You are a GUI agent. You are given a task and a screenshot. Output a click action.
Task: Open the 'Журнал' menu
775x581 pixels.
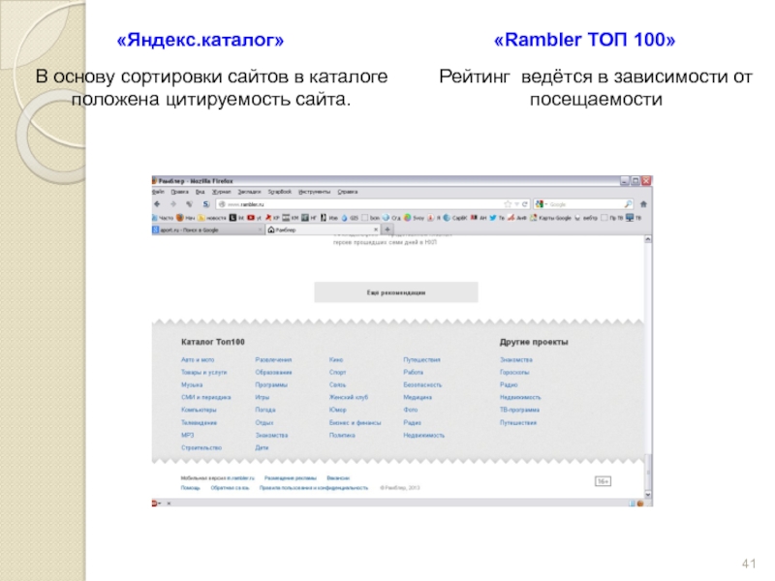pos(222,192)
